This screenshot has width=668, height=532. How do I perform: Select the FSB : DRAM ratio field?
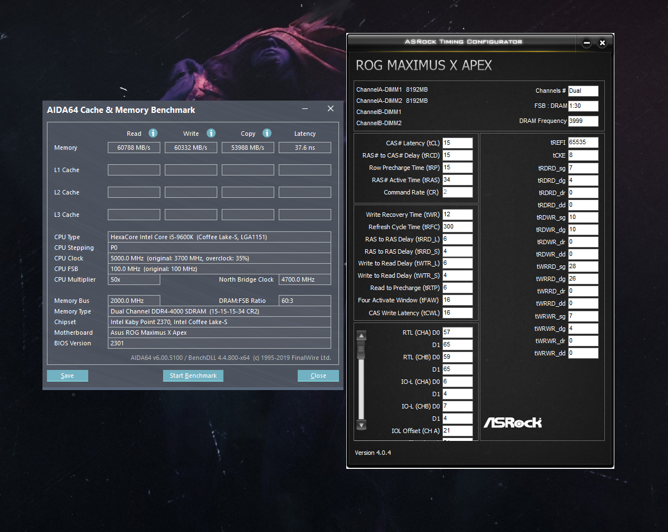(583, 106)
